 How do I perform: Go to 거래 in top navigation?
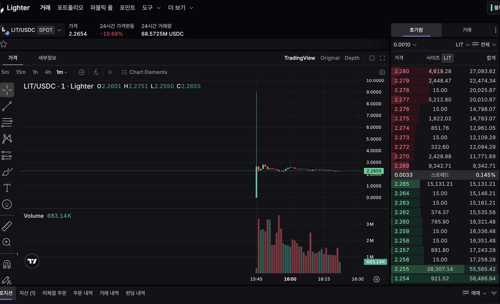tap(45, 8)
